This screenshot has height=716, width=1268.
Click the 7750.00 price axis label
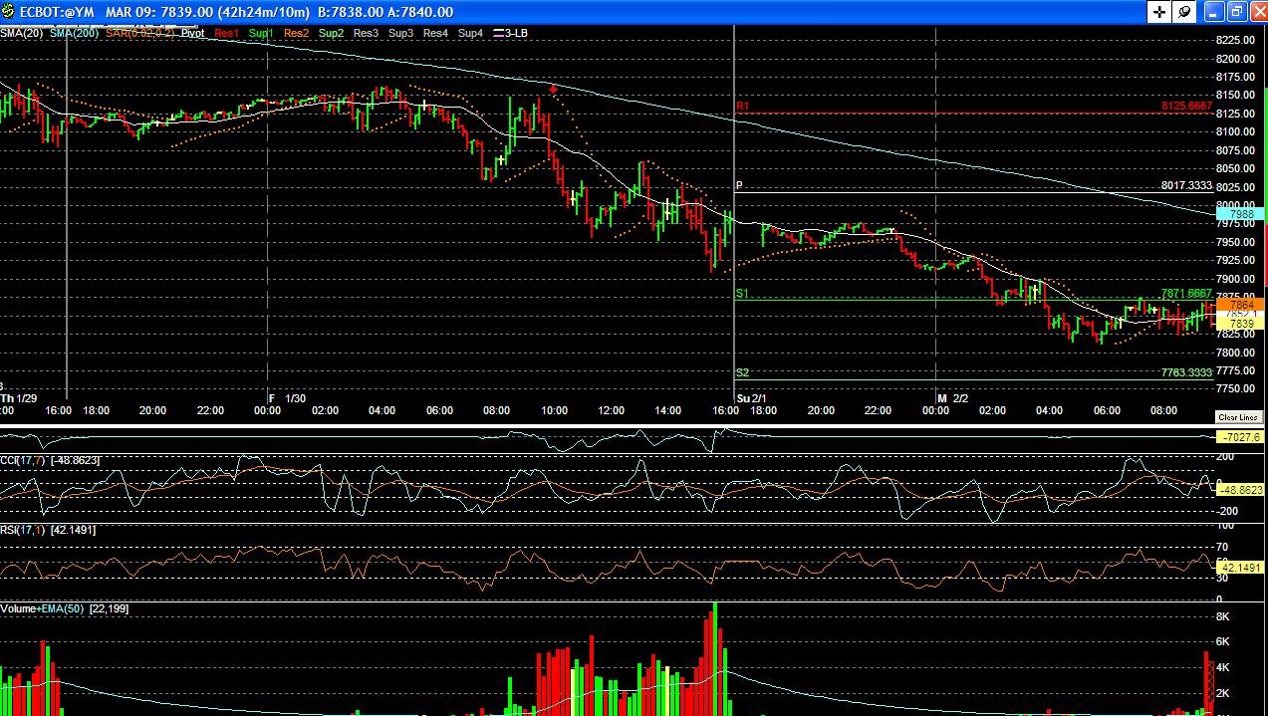[x=1235, y=388]
